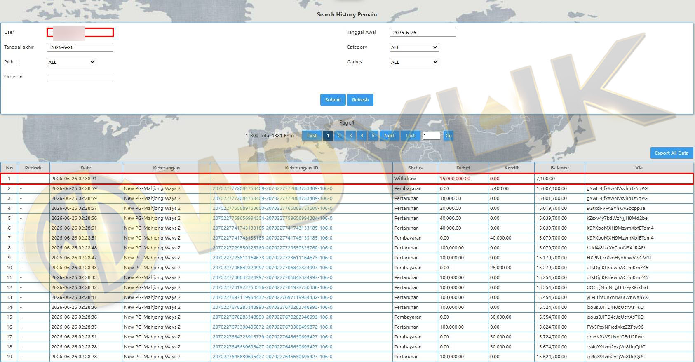
Task: Select Via code kZsxv4y7kdWzNjjH8Md2be
Action: (617, 218)
